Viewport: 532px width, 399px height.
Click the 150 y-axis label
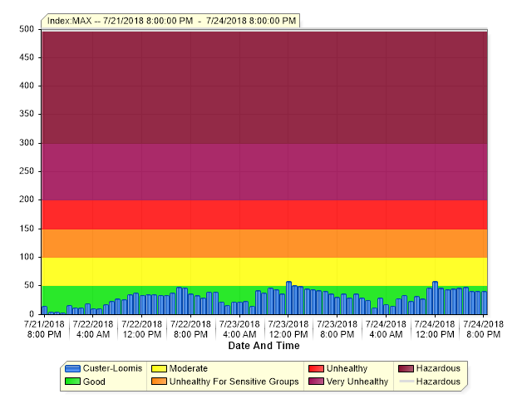(27, 229)
